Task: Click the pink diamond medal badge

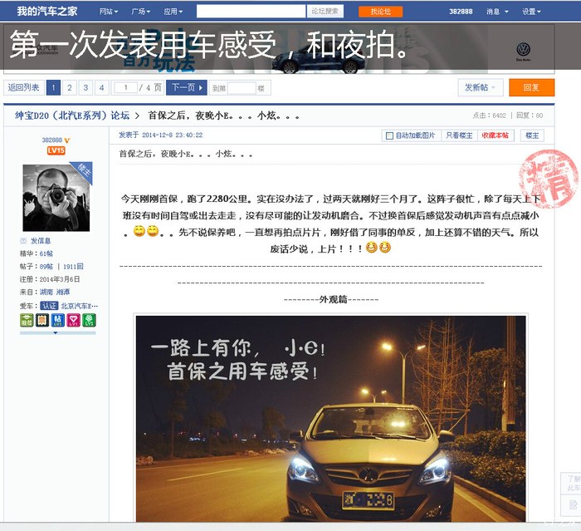Action: [x=73, y=320]
